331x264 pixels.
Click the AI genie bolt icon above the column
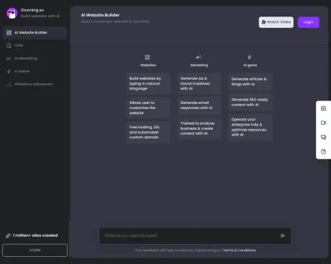250,57
